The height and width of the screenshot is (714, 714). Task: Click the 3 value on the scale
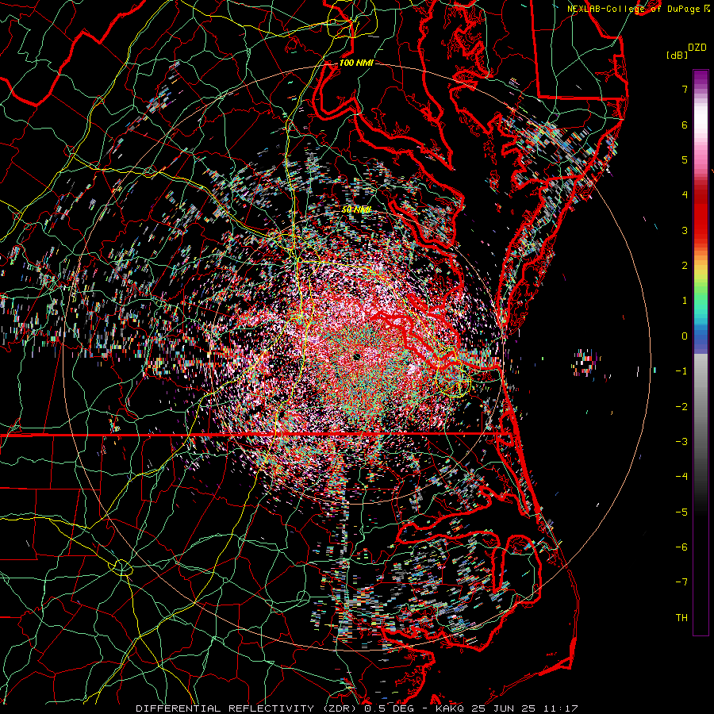[685, 230]
